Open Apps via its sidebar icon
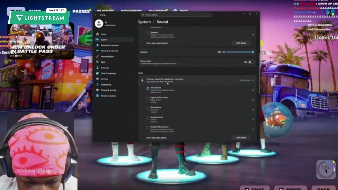338x190 pixels. pyautogui.click(x=98, y=62)
